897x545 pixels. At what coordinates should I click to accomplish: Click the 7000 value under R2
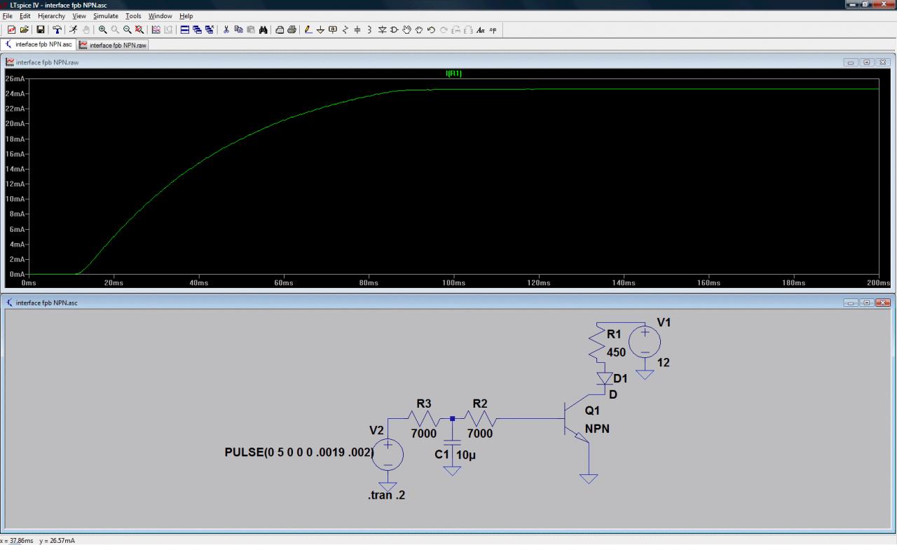tap(480, 434)
